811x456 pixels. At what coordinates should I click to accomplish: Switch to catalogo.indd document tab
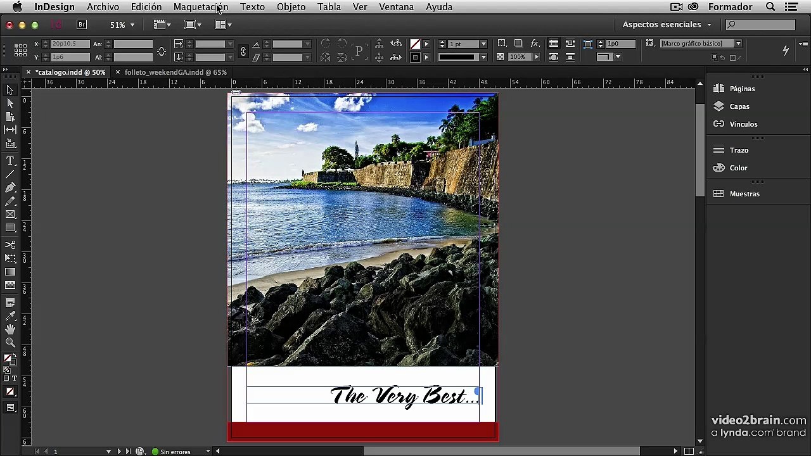(x=70, y=72)
